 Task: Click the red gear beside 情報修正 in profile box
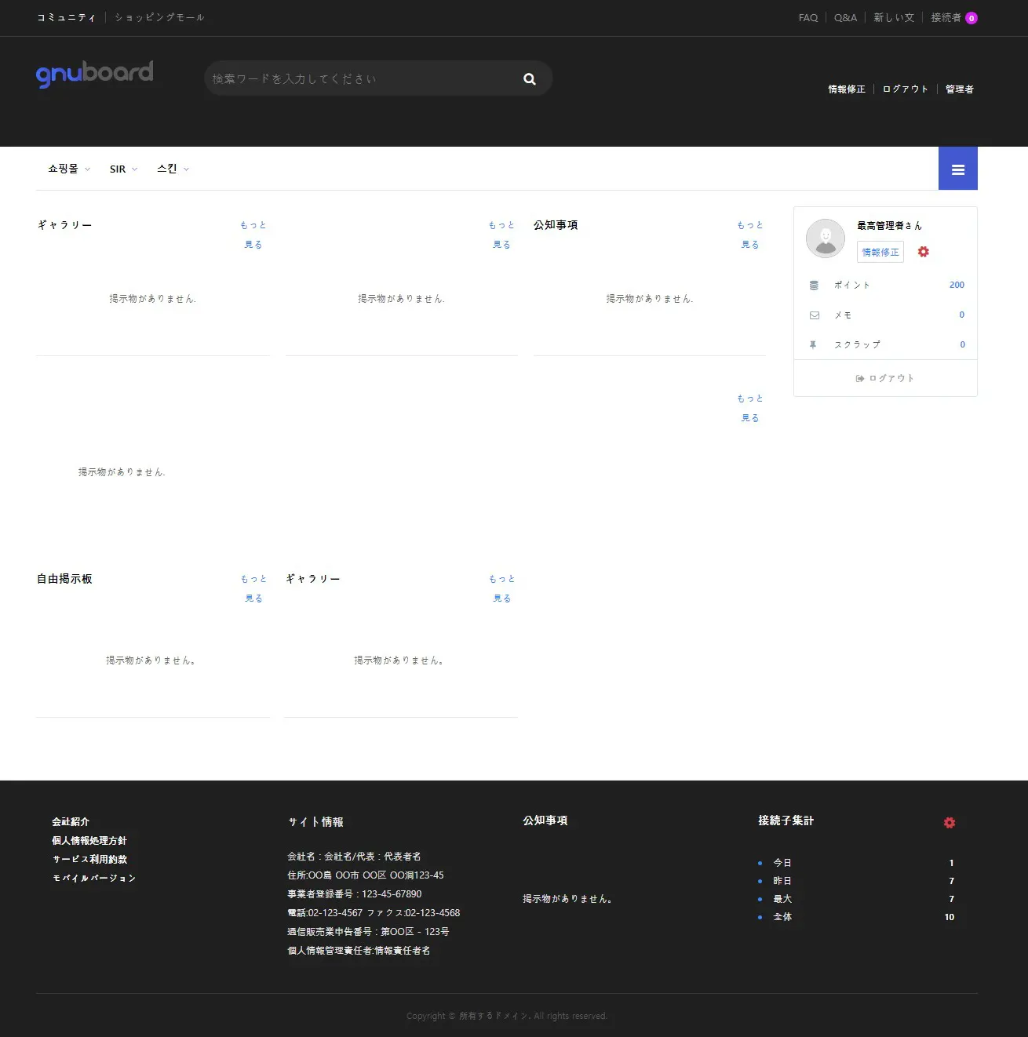924,252
